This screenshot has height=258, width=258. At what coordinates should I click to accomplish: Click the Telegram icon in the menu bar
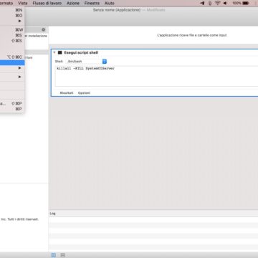(202, 3)
